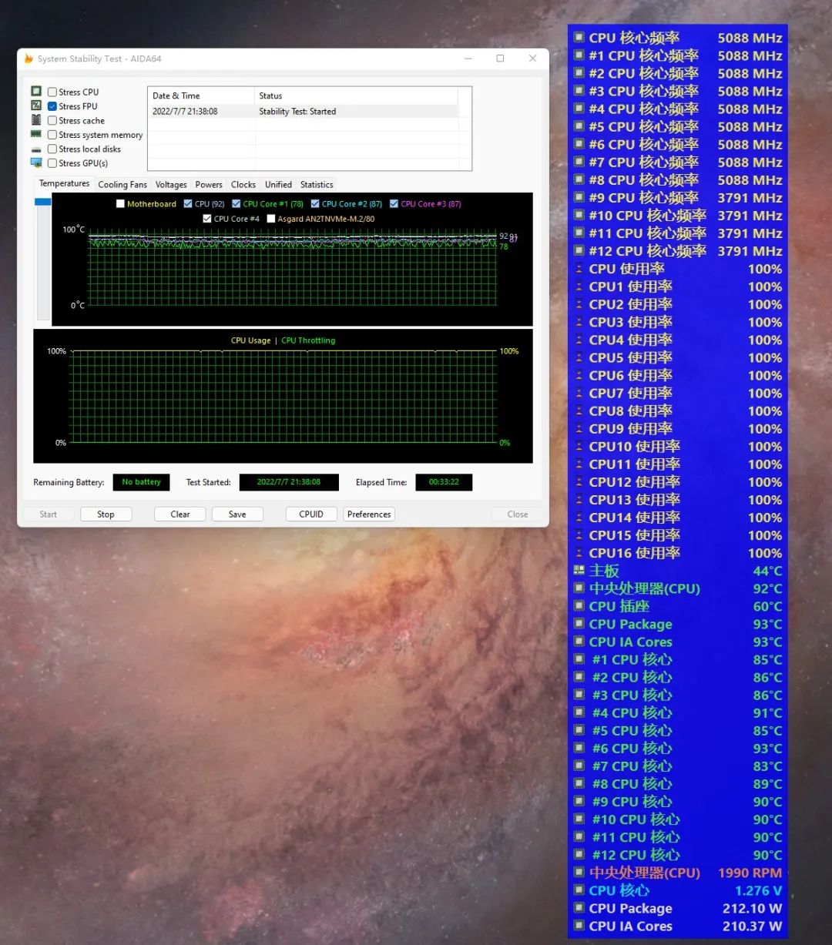Uncheck CPU Core #4 in the temperature legend

pos(207,218)
